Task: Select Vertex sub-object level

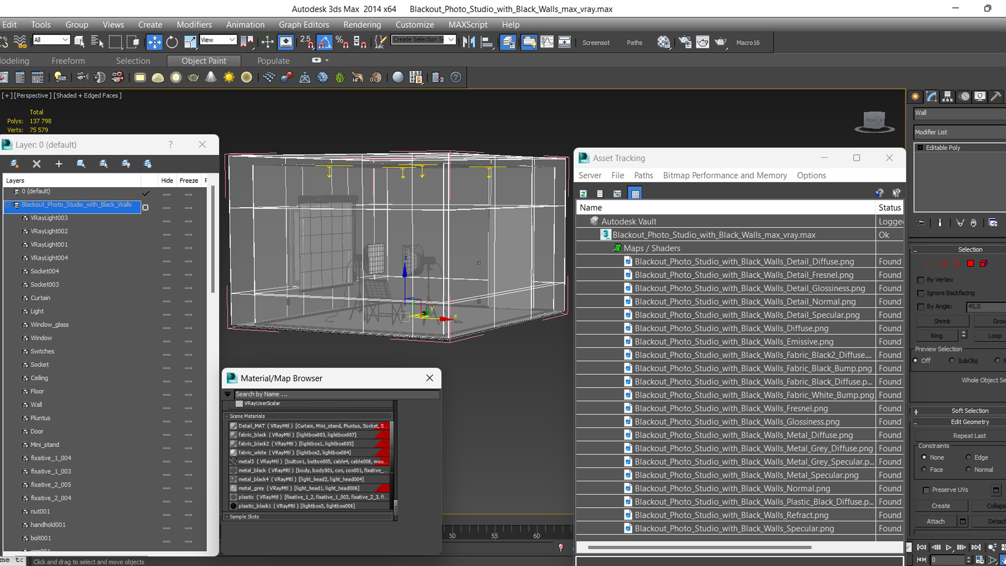Action: point(931,264)
